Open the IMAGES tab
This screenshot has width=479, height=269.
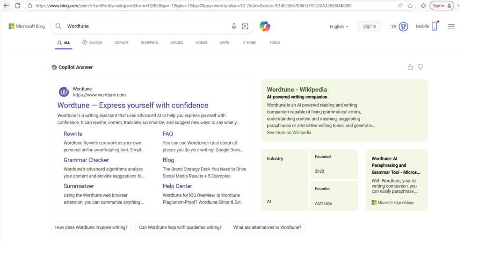coord(176,42)
